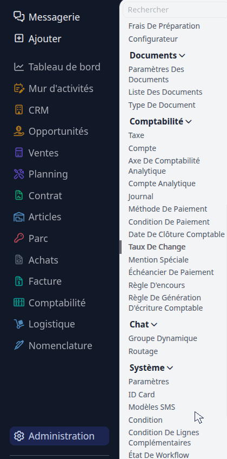Open the Parc key icon
The width and height of the screenshot is (227, 459).
coord(19,238)
